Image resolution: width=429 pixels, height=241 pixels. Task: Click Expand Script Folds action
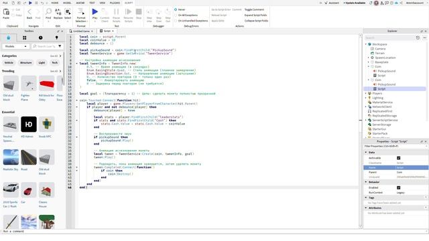coord(255,15)
